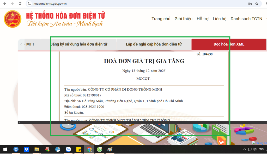267x154 pixels.
Task: Show hidden system tray icons
Action: [x=245, y=149]
